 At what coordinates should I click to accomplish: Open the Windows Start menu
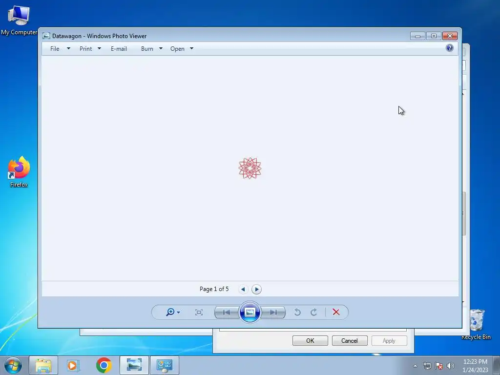coord(13,365)
